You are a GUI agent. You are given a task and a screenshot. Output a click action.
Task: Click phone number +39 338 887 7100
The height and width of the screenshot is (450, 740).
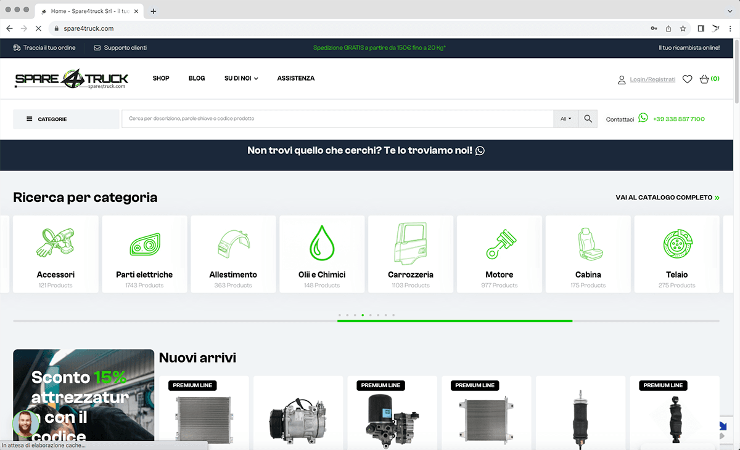pyautogui.click(x=678, y=119)
